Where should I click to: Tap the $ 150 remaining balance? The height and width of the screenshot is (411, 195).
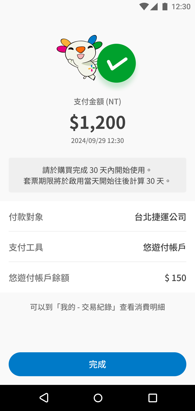175,278
